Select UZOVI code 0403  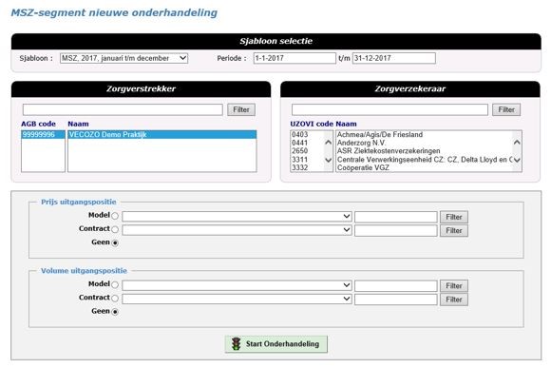click(300, 134)
